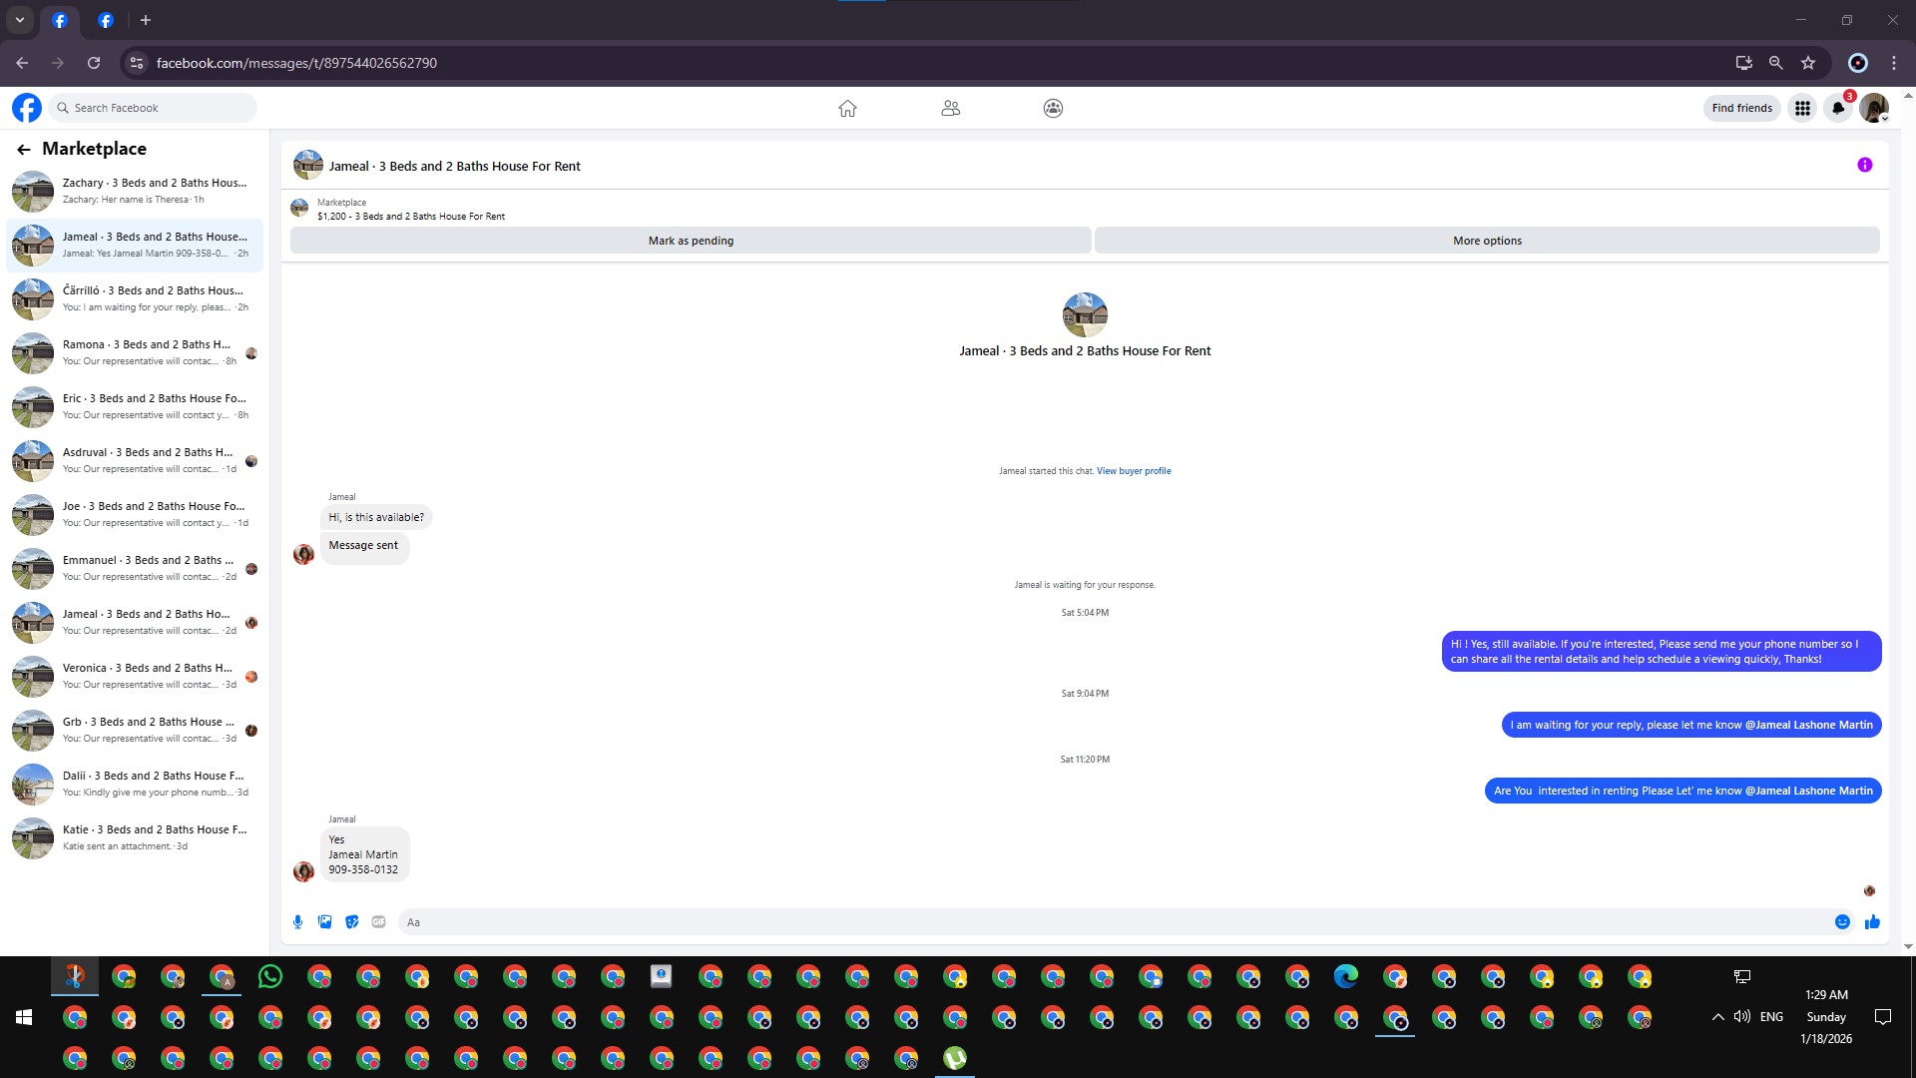Open the Friends tab
1916x1078 pixels.
pos(950,108)
